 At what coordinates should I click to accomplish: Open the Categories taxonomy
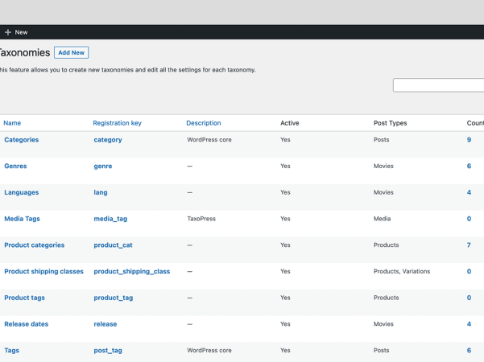(x=21, y=140)
